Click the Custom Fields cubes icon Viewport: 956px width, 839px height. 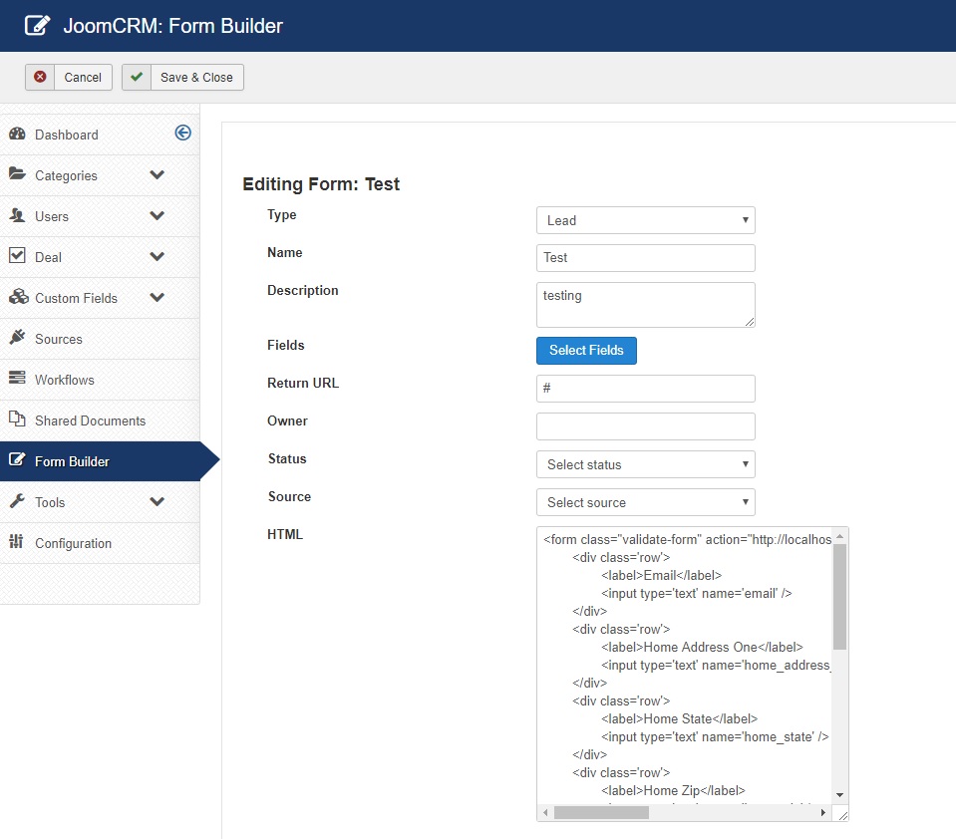17,298
